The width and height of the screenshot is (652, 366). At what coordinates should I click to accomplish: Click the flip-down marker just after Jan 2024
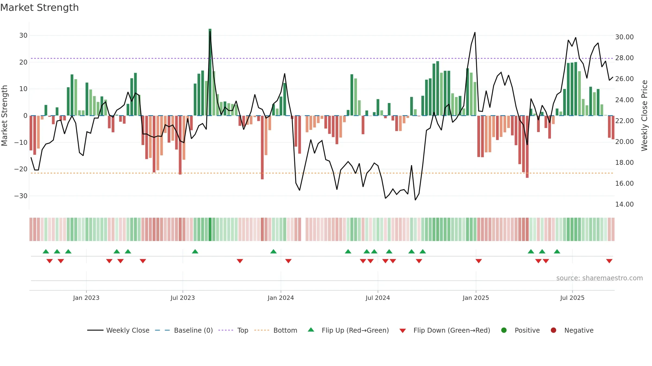tap(288, 261)
